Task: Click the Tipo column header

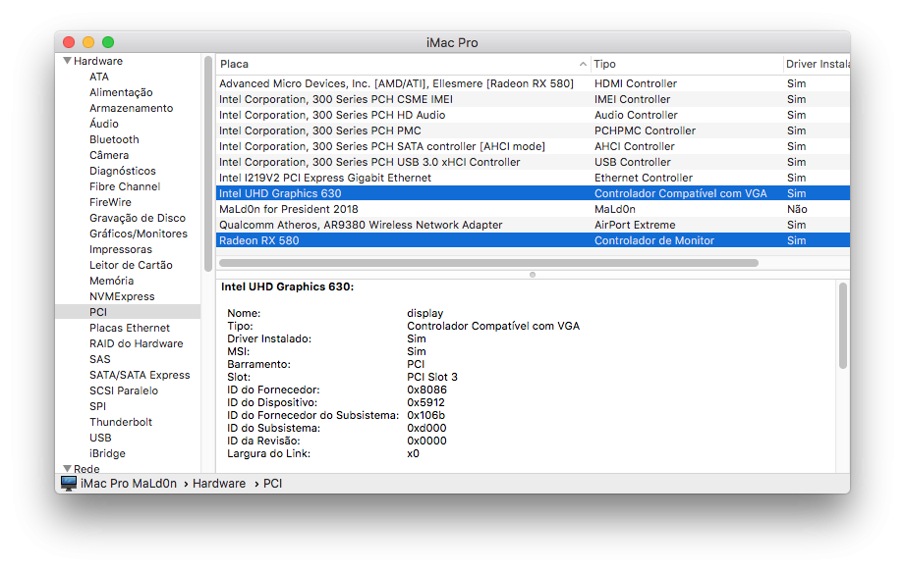Action: coord(686,64)
